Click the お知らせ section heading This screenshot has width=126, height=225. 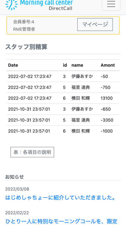(x=14, y=177)
